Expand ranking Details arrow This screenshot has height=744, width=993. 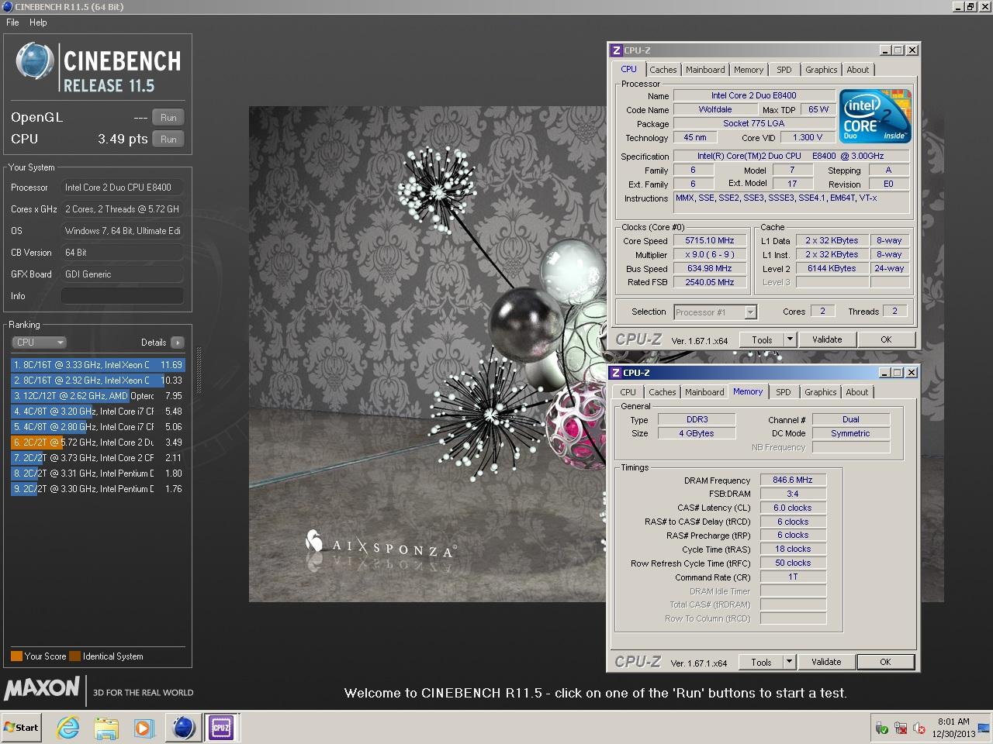click(178, 343)
